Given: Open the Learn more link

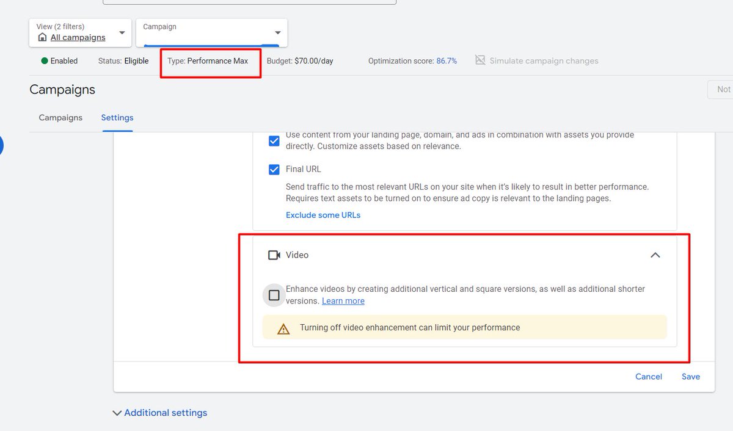Looking at the screenshot, I should pos(343,301).
